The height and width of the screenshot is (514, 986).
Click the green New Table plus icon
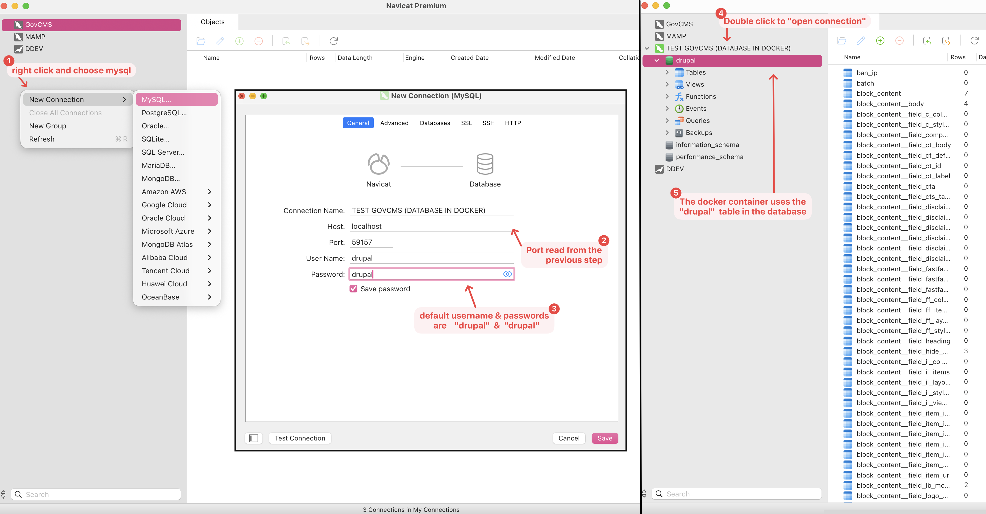click(880, 41)
